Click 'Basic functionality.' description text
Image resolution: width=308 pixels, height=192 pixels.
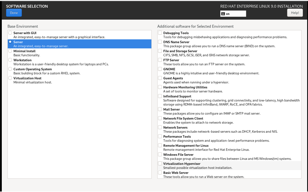pos(27,55)
